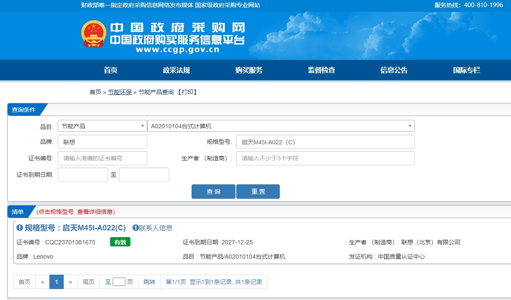Click the 跳转 jump button
This screenshot has height=300, width=511.
pos(149,282)
